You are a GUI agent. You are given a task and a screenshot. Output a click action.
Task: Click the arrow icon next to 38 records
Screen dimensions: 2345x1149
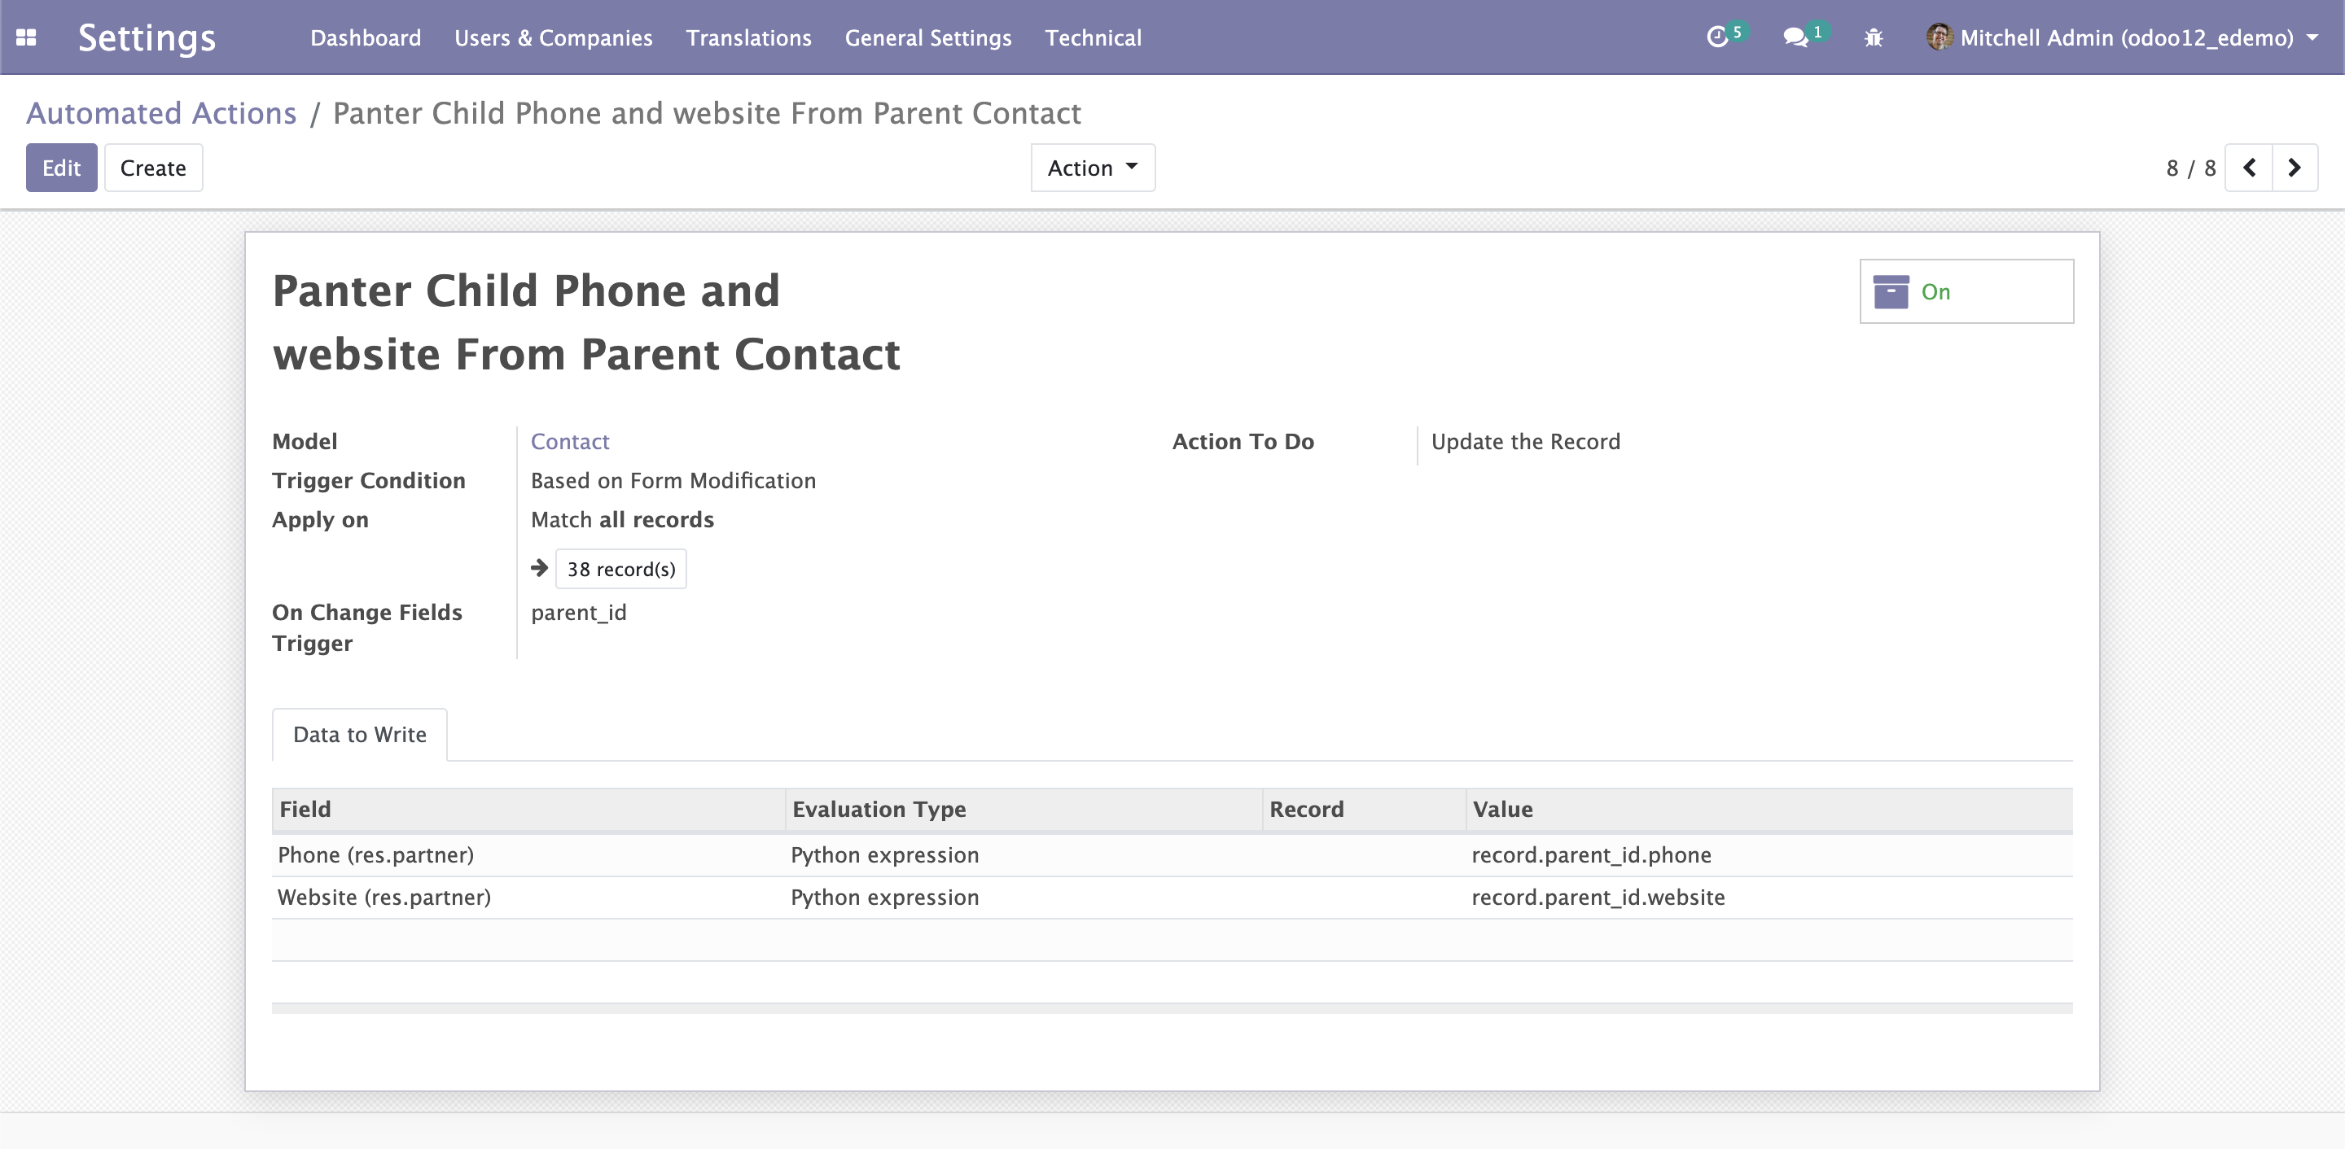point(540,566)
